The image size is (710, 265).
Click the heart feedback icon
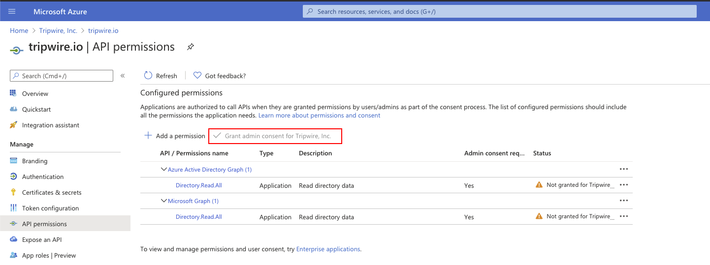[197, 75]
